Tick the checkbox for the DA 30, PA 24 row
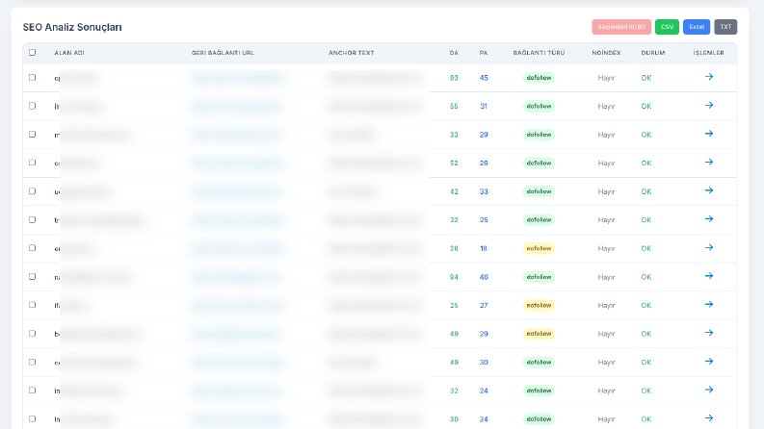Image resolution: width=764 pixels, height=429 pixels. 32,418
